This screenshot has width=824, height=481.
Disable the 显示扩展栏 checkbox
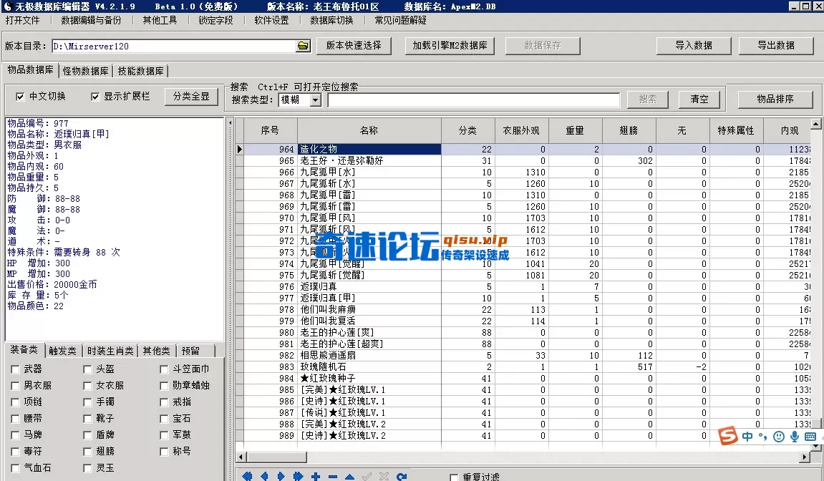click(x=96, y=97)
